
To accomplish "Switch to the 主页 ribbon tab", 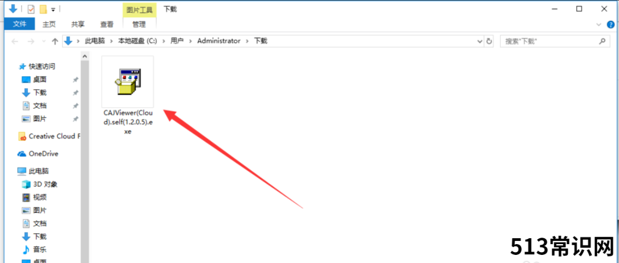I will click(49, 24).
